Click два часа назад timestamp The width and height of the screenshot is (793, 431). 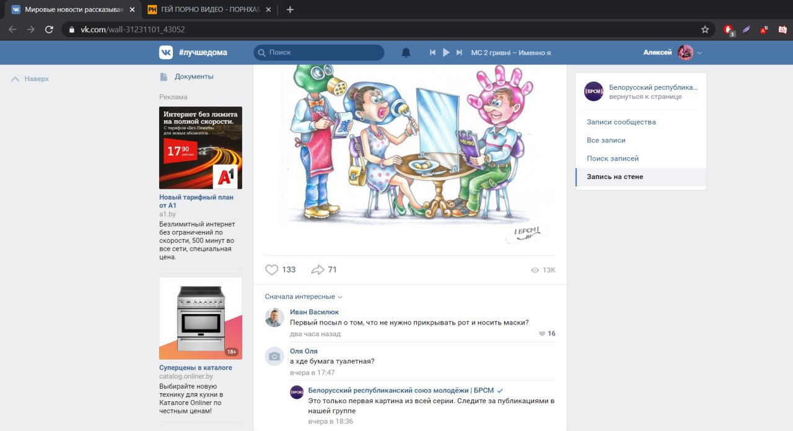click(x=315, y=334)
